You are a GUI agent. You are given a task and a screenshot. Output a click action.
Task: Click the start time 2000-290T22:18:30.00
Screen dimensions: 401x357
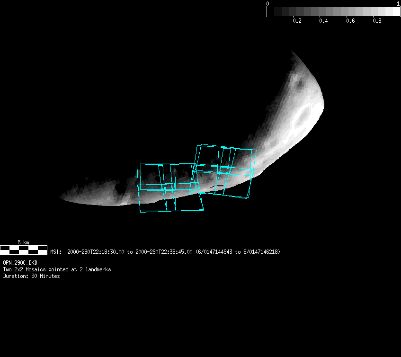pyautogui.click(x=96, y=252)
